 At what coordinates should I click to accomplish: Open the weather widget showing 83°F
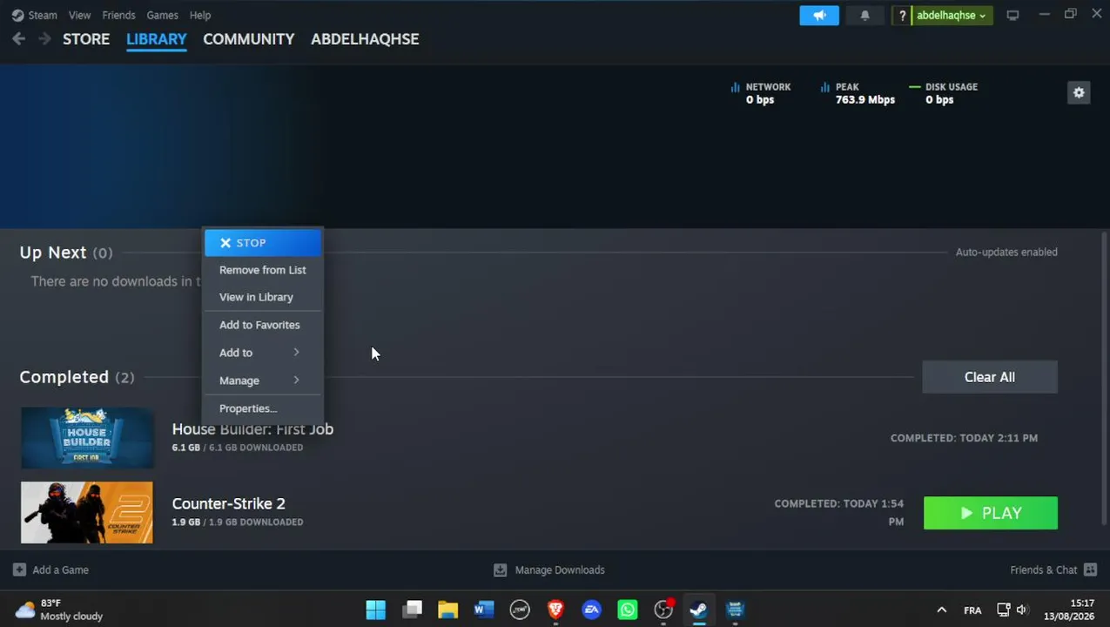59,610
